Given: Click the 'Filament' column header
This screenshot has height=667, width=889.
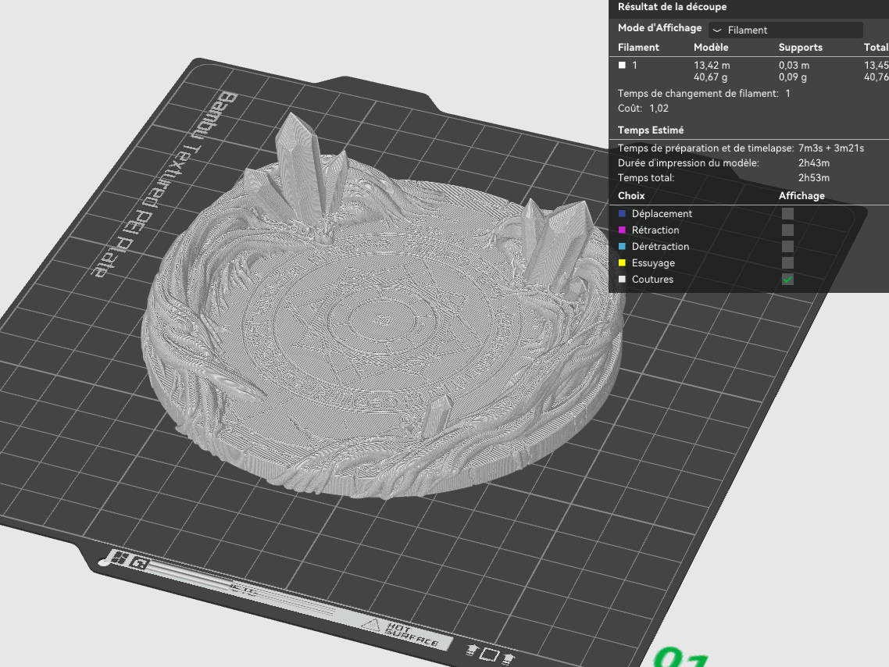Looking at the screenshot, I should click(638, 48).
